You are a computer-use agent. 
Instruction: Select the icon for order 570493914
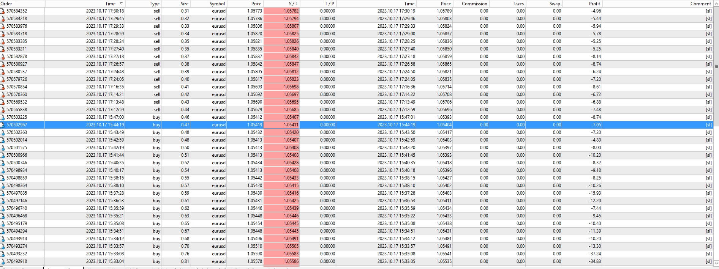(3, 239)
